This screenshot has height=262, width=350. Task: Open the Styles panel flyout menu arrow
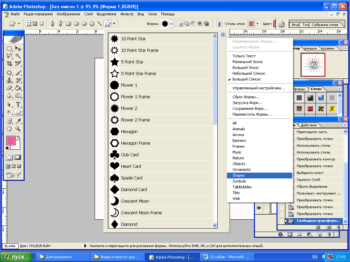point(339,89)
